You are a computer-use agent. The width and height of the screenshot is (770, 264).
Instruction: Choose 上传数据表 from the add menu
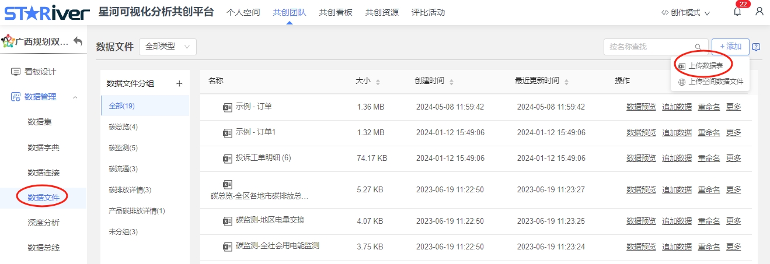pos(705,66)
